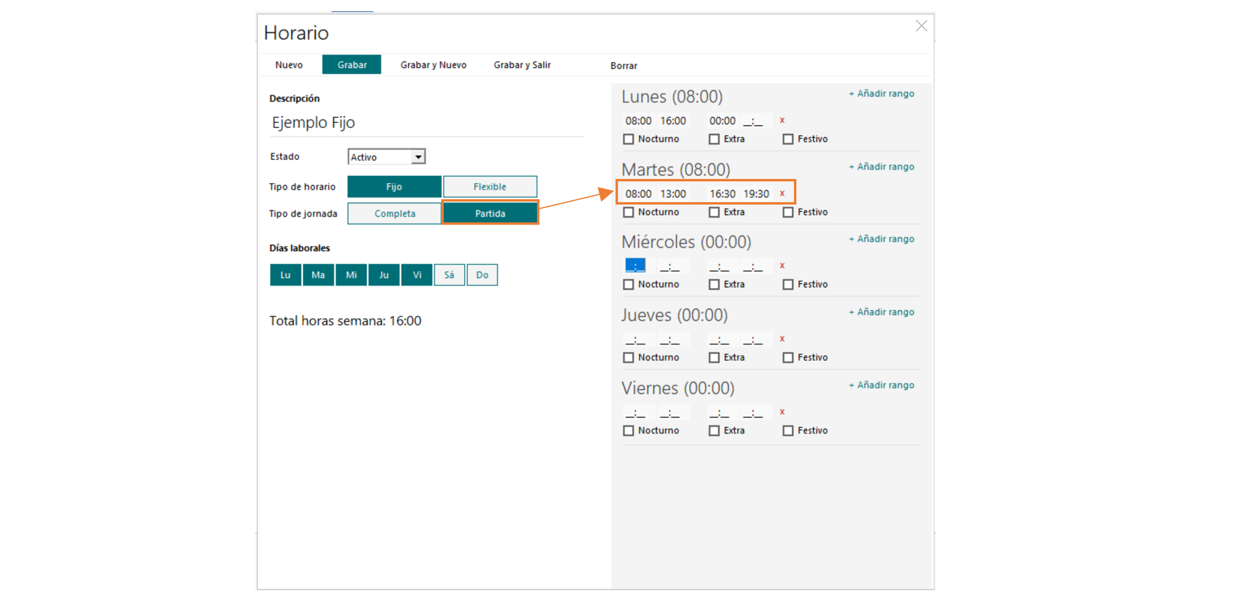Image resolution: width=1243 pixels, height=597 pixels.
Task: Close the Horario dialog
Action: (921, 26)
